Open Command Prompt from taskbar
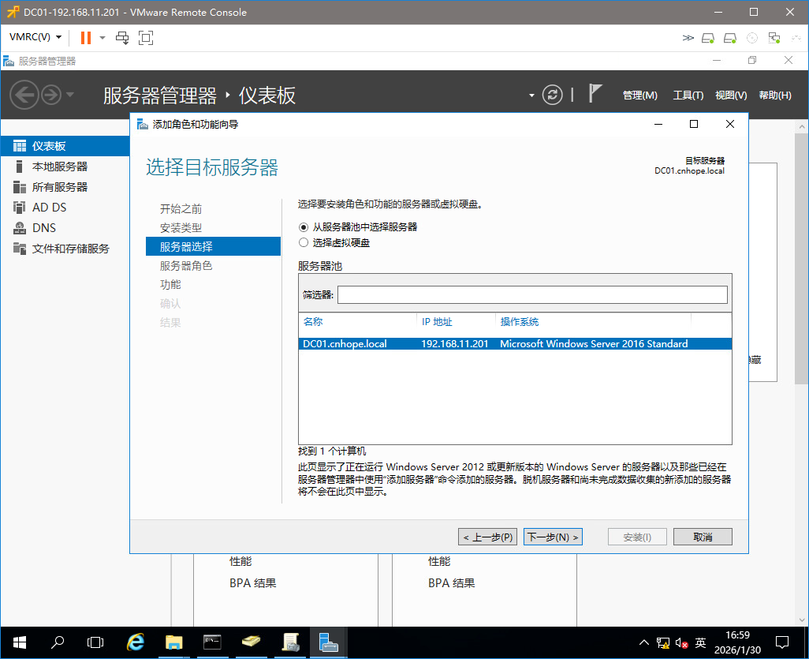809x659 pixels. click(212, 642)
